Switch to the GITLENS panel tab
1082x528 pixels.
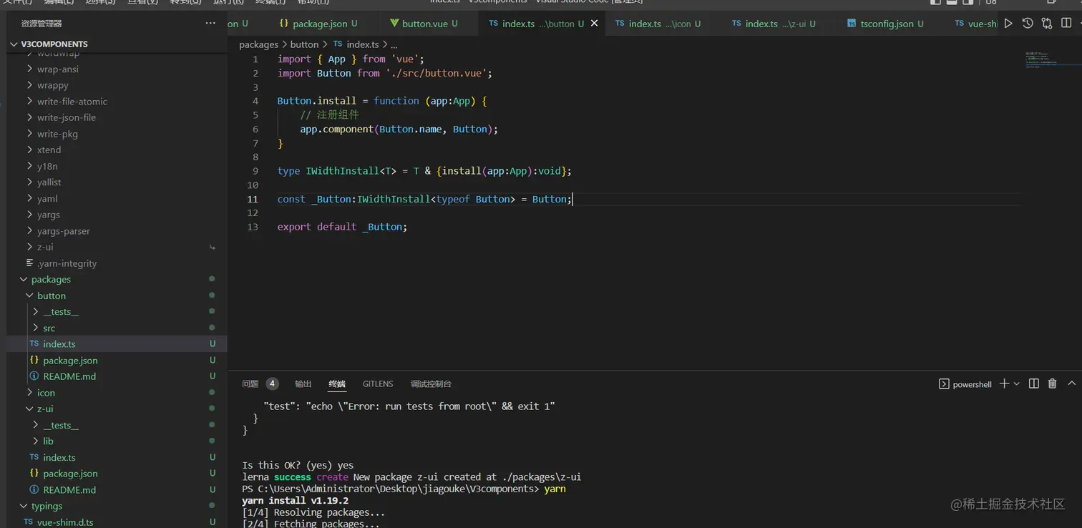378,384
